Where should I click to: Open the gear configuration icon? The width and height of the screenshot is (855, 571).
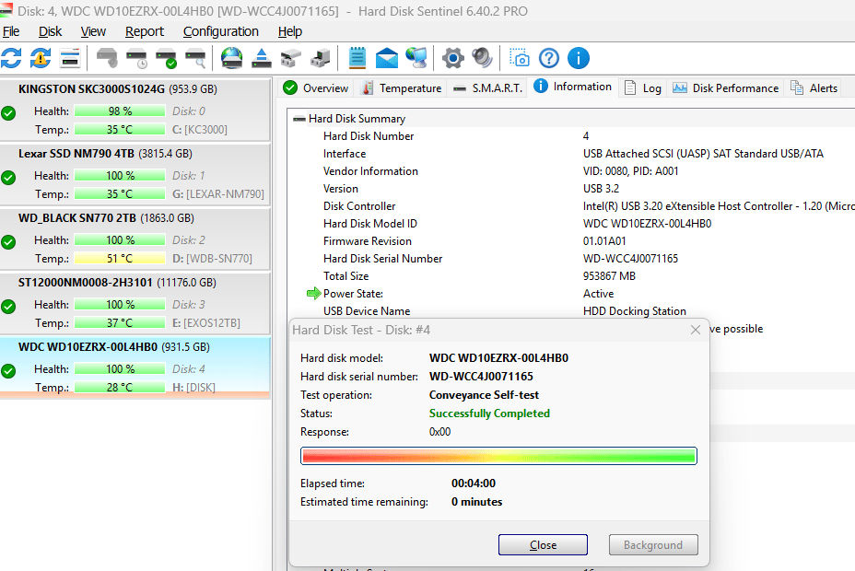tap(452, 58)
